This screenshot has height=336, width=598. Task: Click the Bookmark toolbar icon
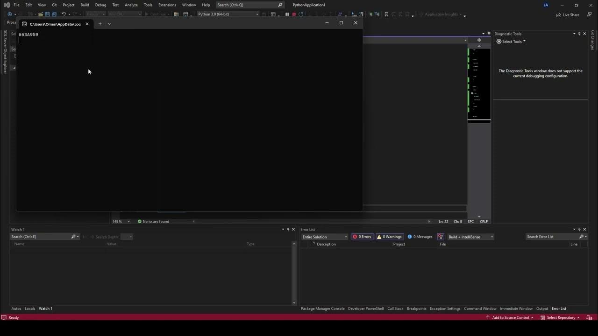(386, 14)
